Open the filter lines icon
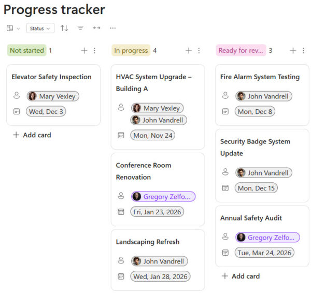311x293 pixels. point(80,28)
